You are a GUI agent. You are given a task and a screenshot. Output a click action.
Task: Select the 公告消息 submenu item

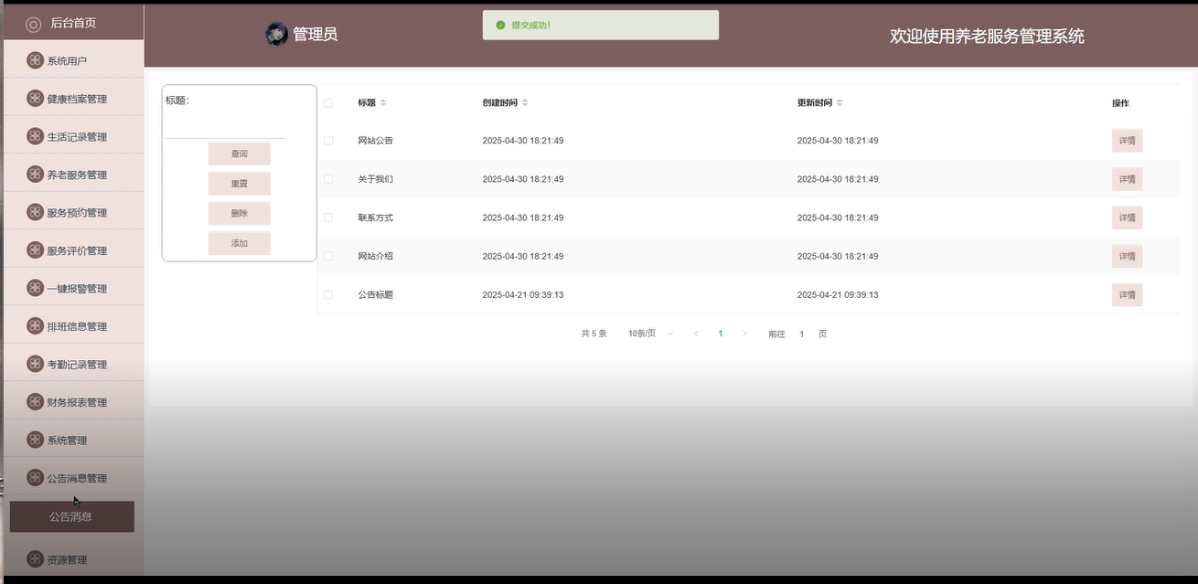[72, 516]
